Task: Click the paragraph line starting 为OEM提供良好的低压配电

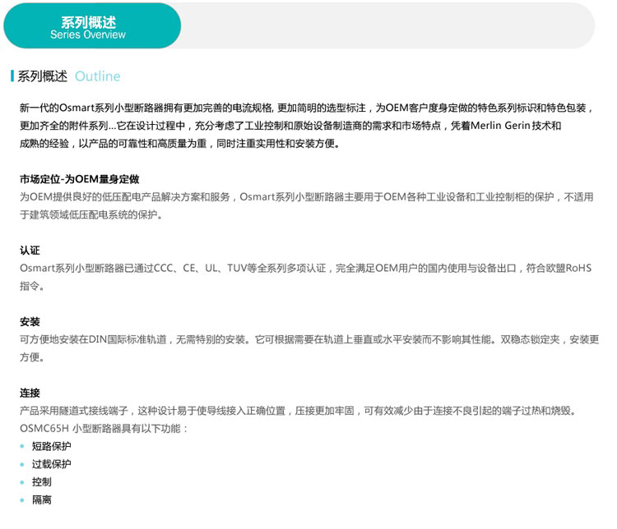Action: pyautogui.click(x=307, y=197)
